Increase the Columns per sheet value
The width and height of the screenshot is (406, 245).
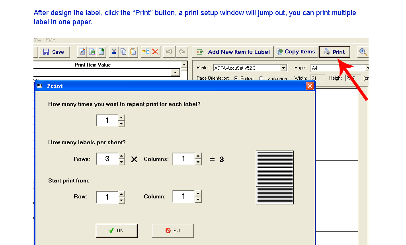tap(198, 156)
